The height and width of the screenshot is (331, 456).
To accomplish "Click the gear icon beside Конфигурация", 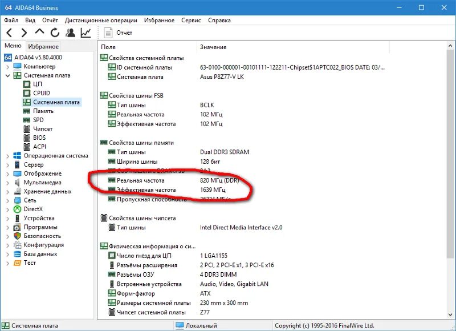I will point(17,245).
